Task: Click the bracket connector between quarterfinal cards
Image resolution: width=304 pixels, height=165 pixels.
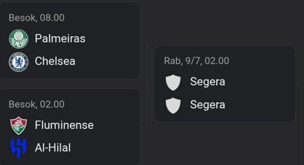Action: tap(147, 84)
